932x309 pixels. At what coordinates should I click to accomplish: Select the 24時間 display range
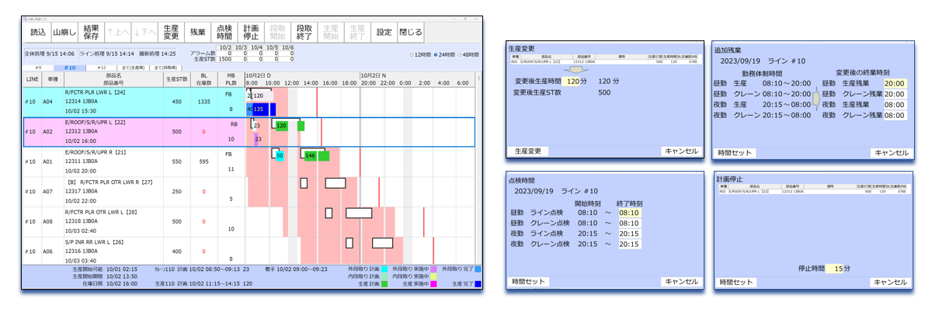[445, 54]
